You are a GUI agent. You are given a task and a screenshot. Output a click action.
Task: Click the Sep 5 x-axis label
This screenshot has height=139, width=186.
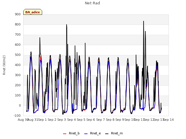(x=81, y=120)
